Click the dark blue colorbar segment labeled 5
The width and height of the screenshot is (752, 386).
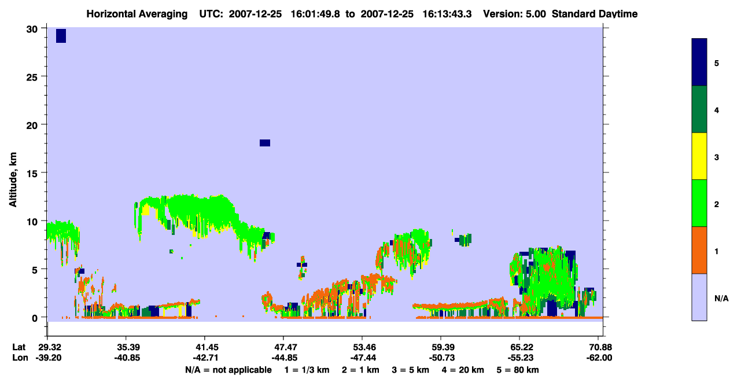[699, 63]
